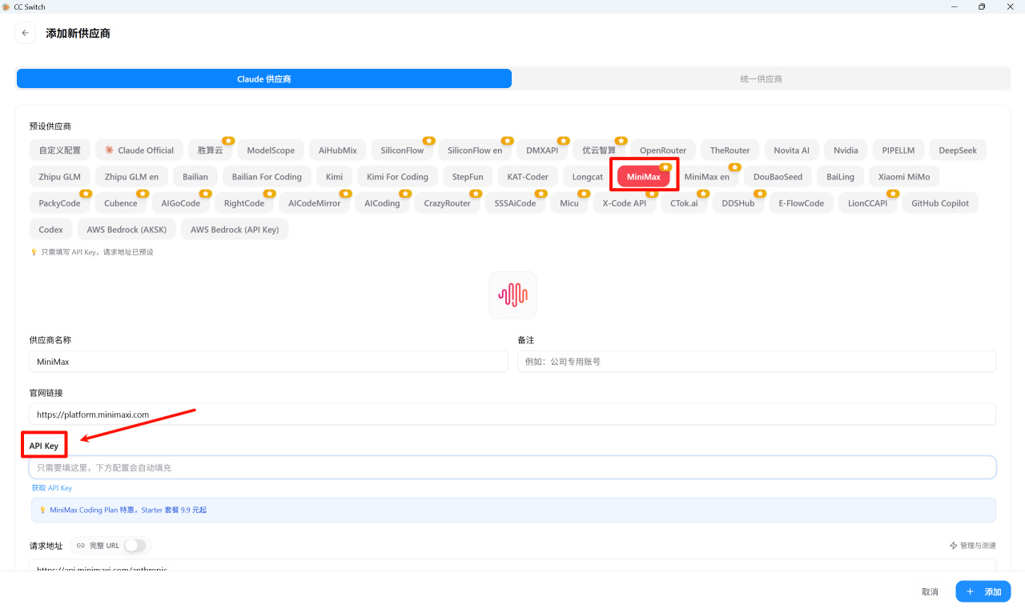
Task: Choose the AIGoCode preset
Action: (x=181, y=203)
